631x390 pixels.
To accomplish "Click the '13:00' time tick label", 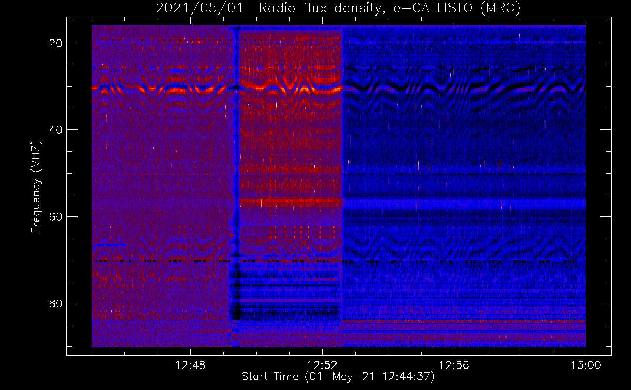I will point(586,365).
